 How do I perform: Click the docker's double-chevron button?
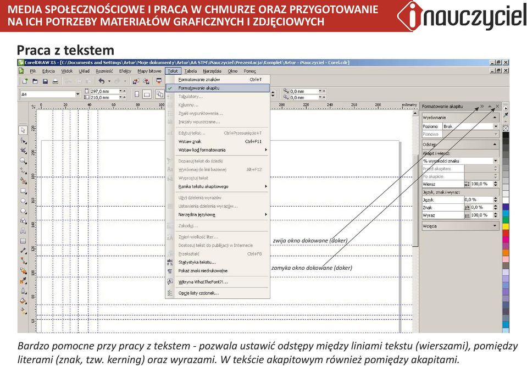[482, 106]
